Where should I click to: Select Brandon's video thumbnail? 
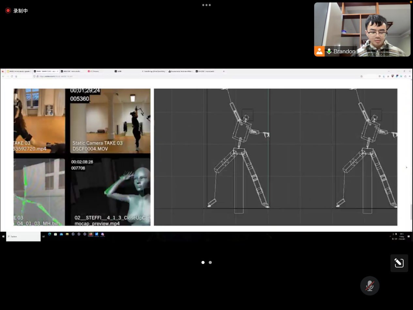(362, 29)
